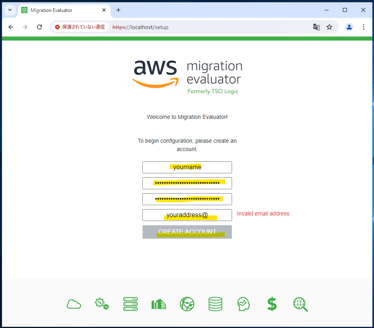Click the cloud icon in footer
The image size is (374, 328).
click(74, 304)
